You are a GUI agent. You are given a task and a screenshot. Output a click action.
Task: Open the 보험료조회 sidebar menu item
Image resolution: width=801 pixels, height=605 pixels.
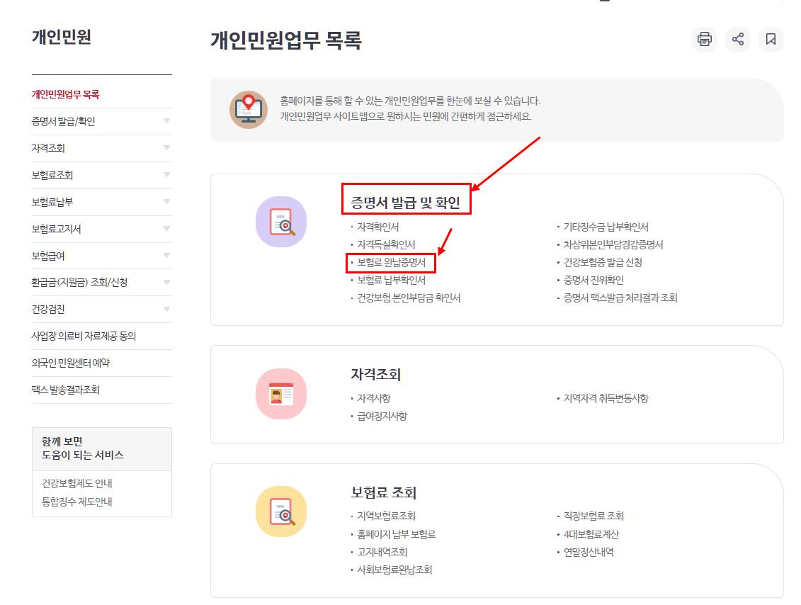52,175
